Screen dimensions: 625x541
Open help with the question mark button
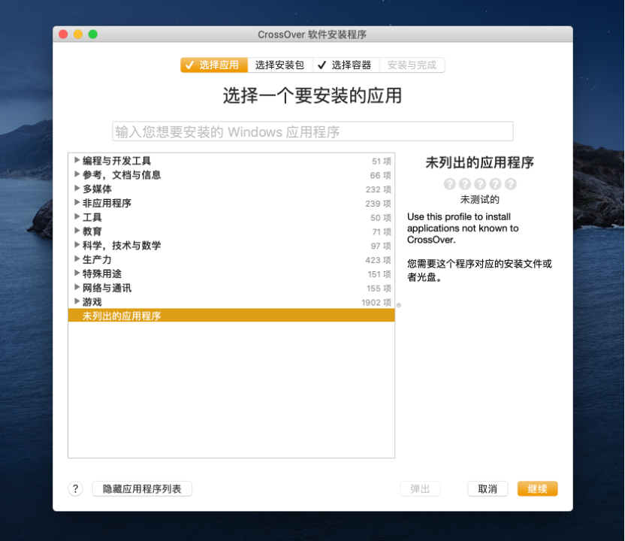(75, 488)
